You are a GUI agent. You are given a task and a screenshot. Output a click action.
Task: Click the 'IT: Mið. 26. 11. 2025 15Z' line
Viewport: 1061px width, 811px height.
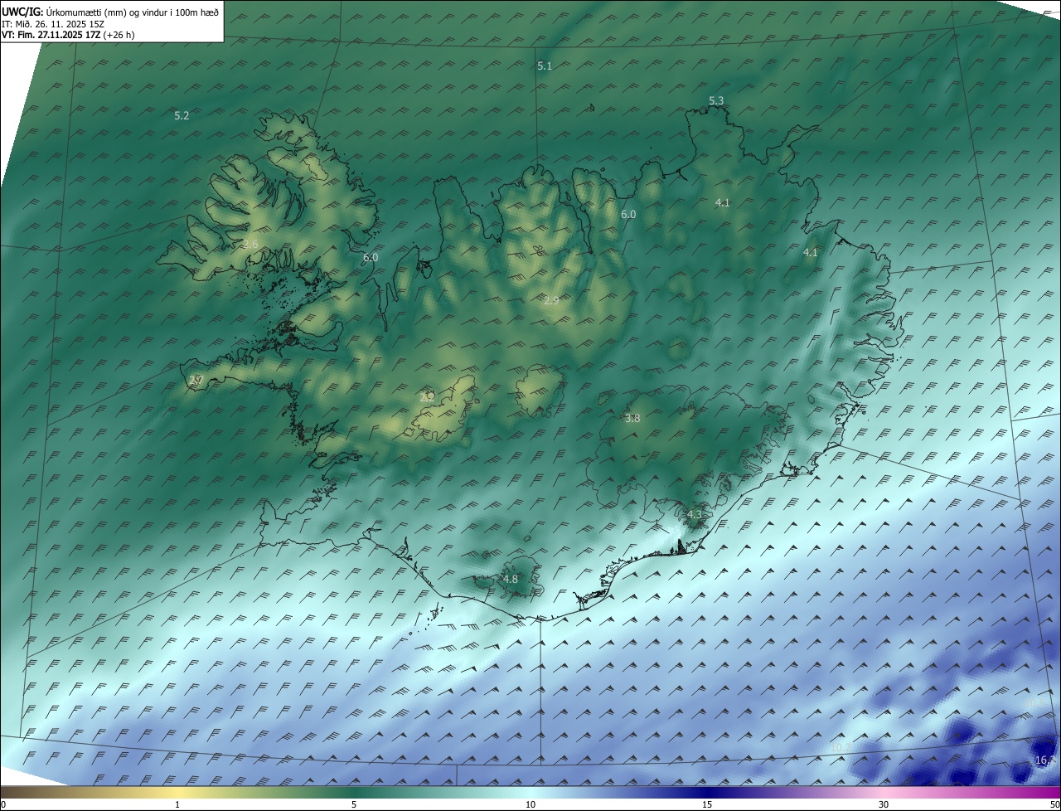click(x=52, y=24)
